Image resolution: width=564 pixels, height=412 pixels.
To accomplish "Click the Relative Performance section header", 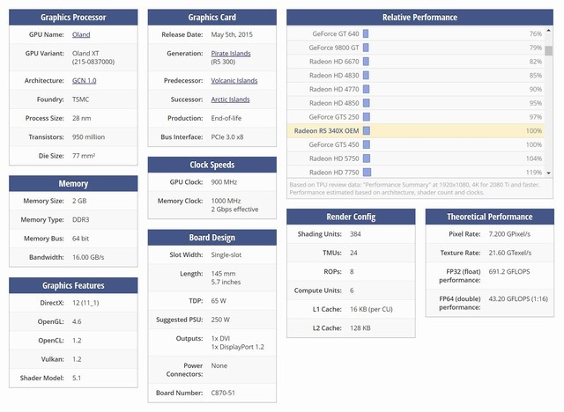I will coord(419,18).
